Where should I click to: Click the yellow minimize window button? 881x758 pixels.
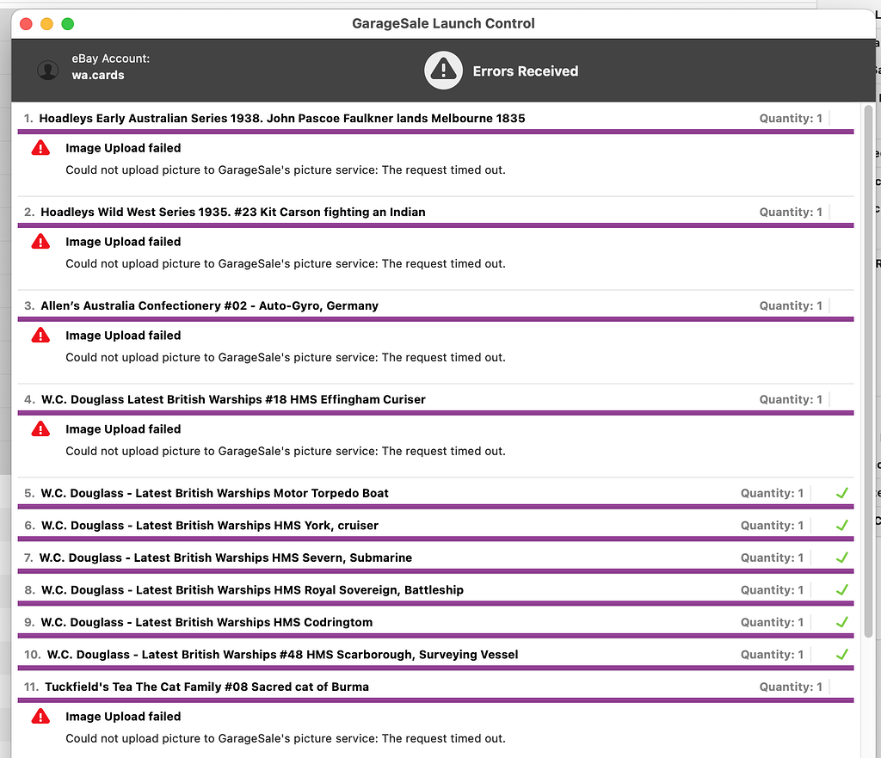click(46, 24)
